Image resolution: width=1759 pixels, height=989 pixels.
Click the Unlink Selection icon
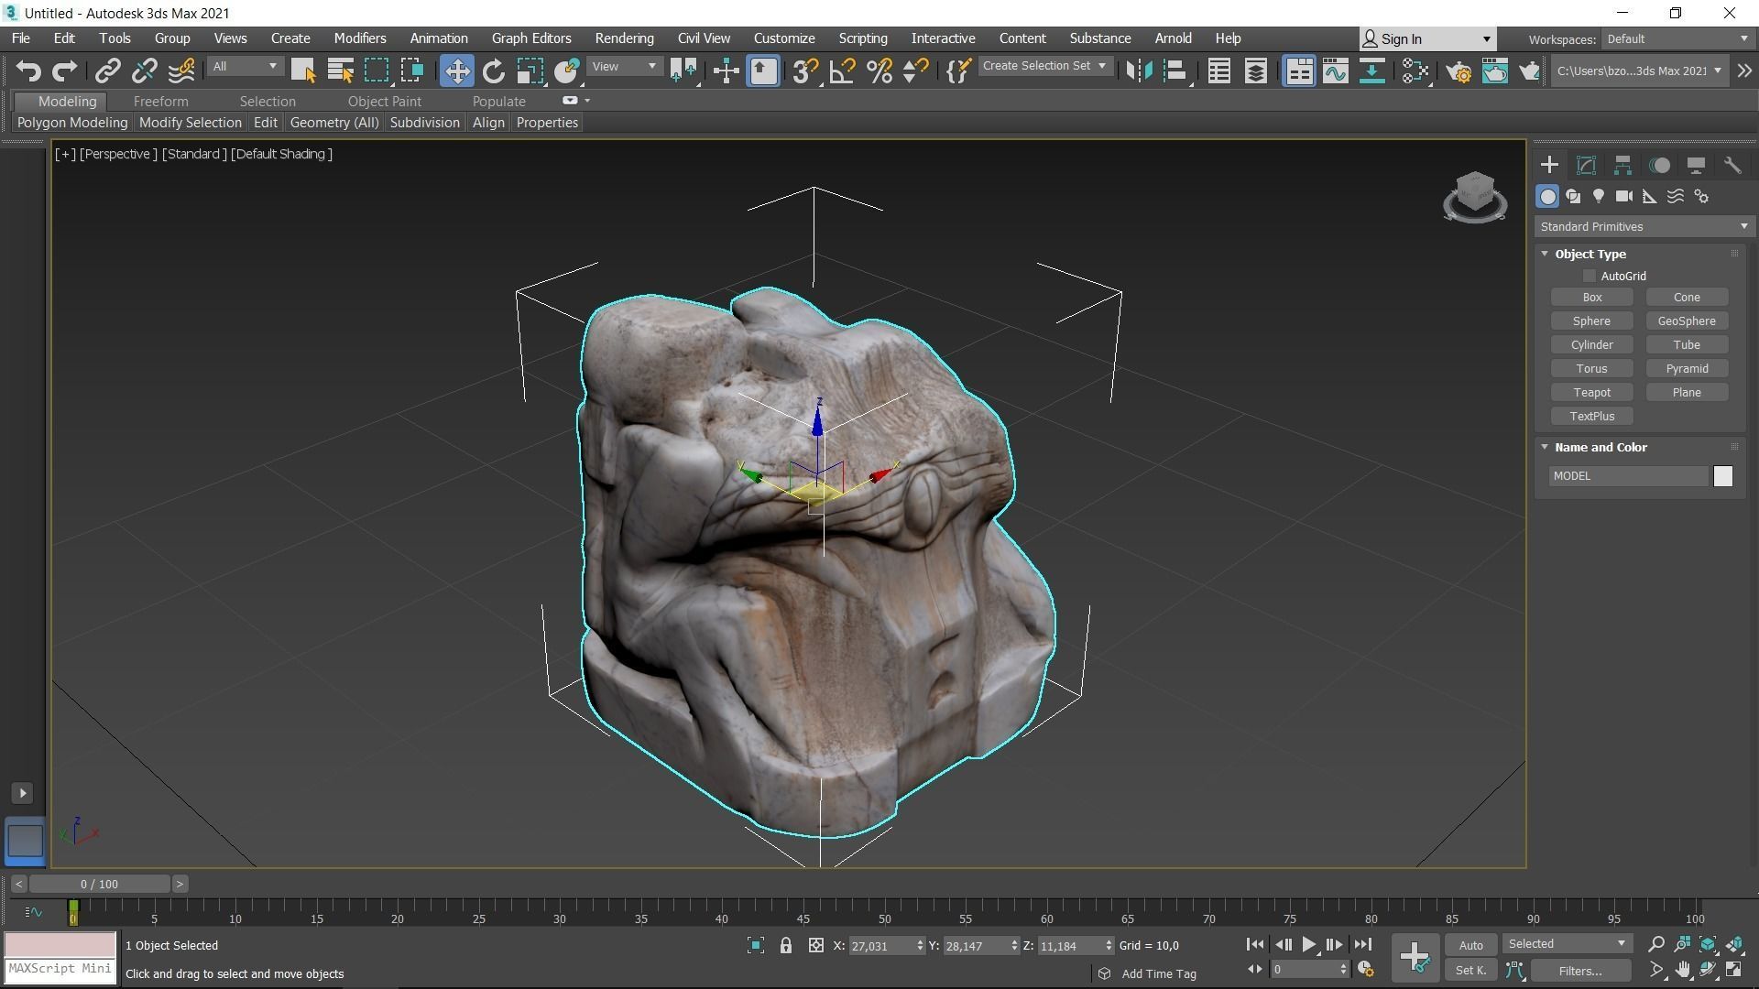click(144, 71)
